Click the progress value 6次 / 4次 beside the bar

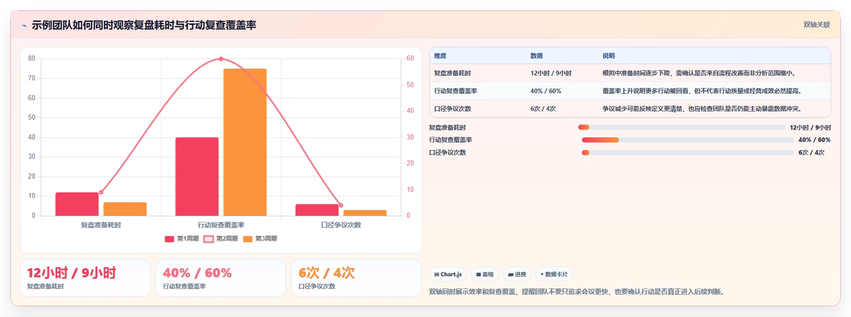[811, 153]
